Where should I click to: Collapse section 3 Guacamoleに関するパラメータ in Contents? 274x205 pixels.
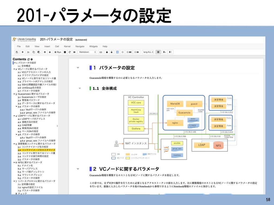click(14, 94)
